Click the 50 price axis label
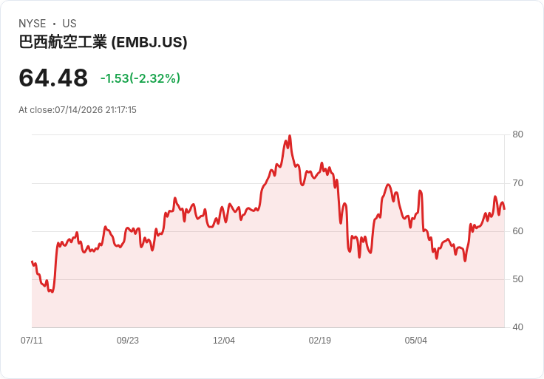This screenshot has width=544, height=379. pos(517,279)
